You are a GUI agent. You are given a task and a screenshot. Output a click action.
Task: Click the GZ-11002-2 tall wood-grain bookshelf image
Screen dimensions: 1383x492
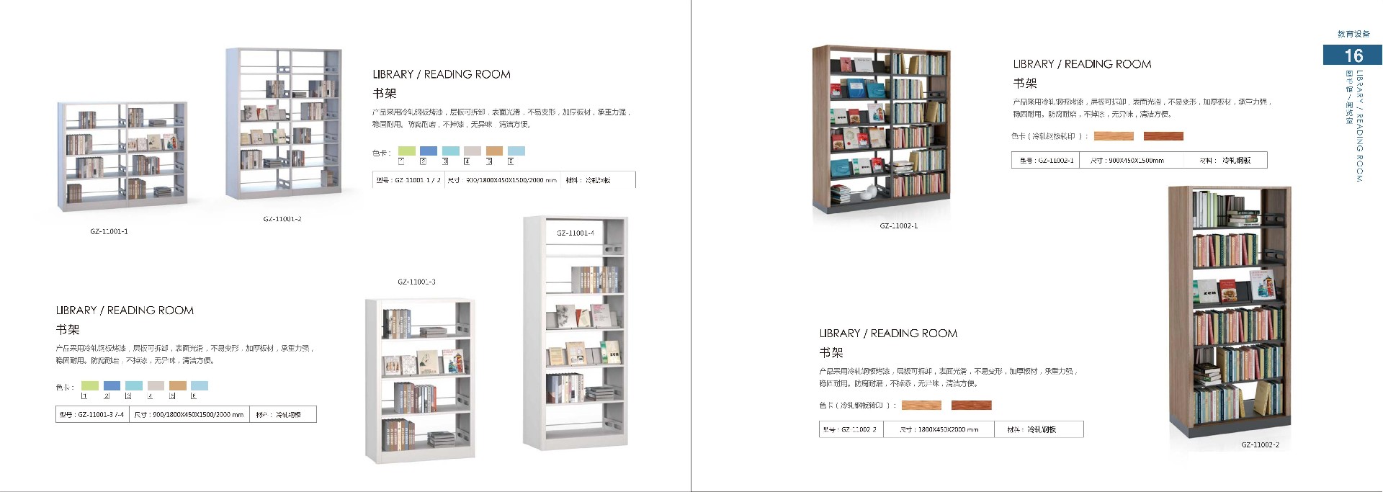pyautogui.click(x=1229, y=312)
